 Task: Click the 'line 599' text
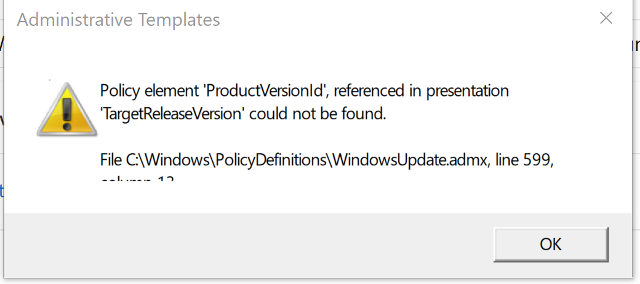coord(524,160)
